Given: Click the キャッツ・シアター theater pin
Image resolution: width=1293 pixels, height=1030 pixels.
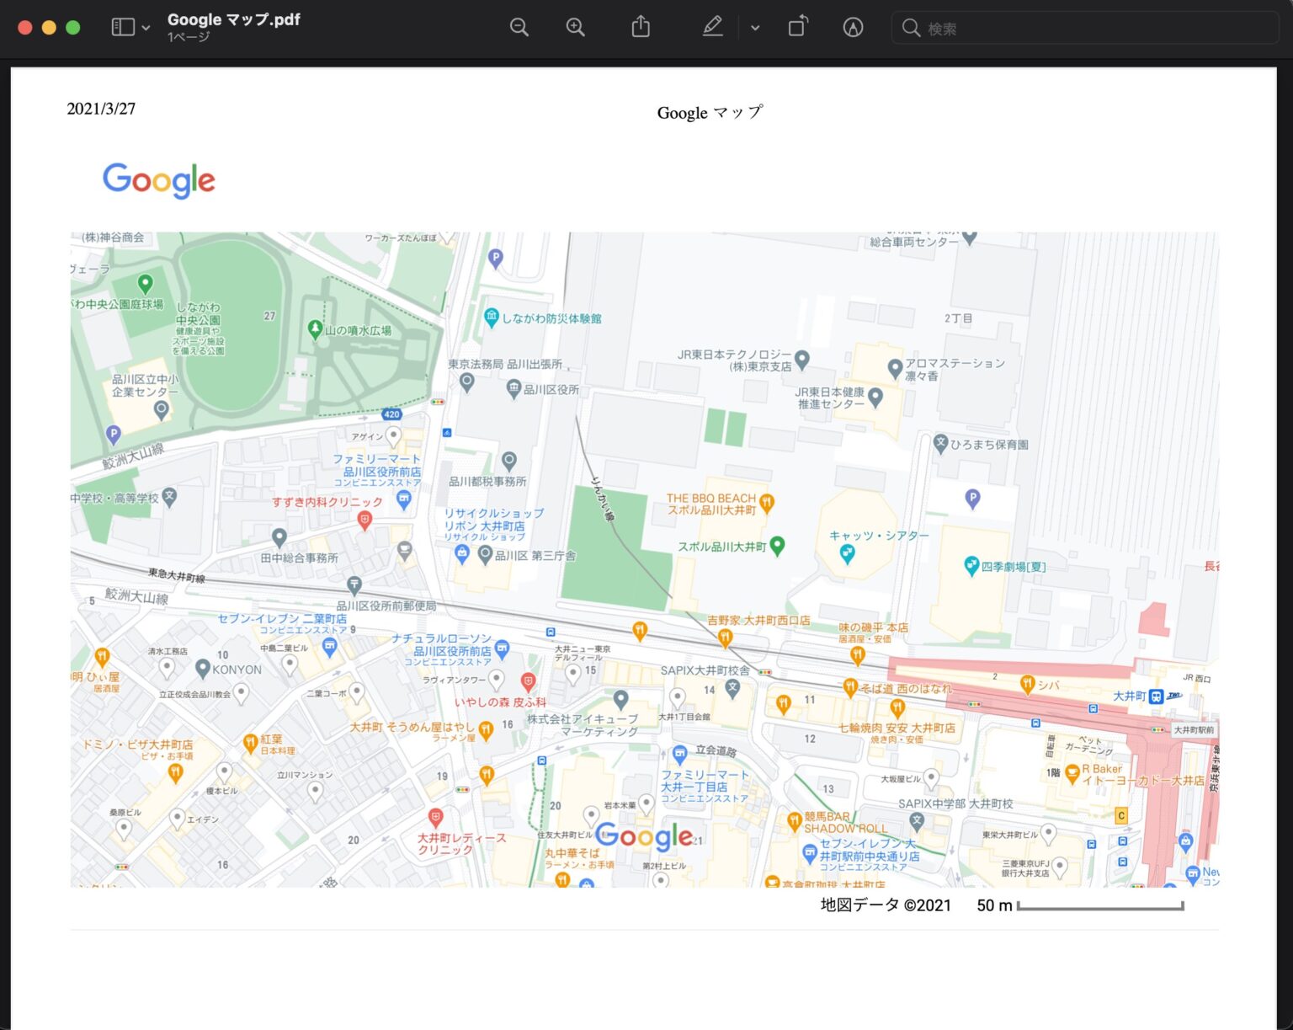Looking at the screenshot, I should pos(848,553).
